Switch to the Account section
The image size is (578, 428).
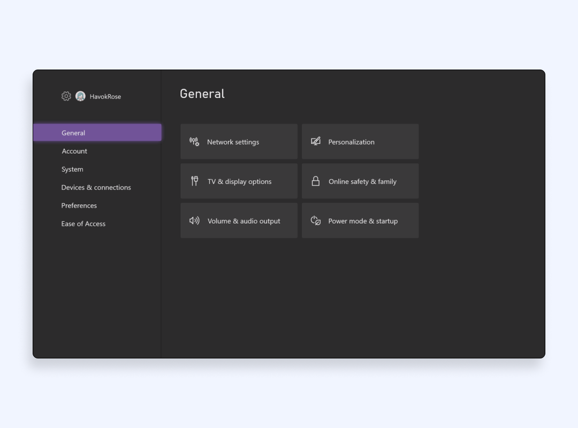tap(74, 151)
